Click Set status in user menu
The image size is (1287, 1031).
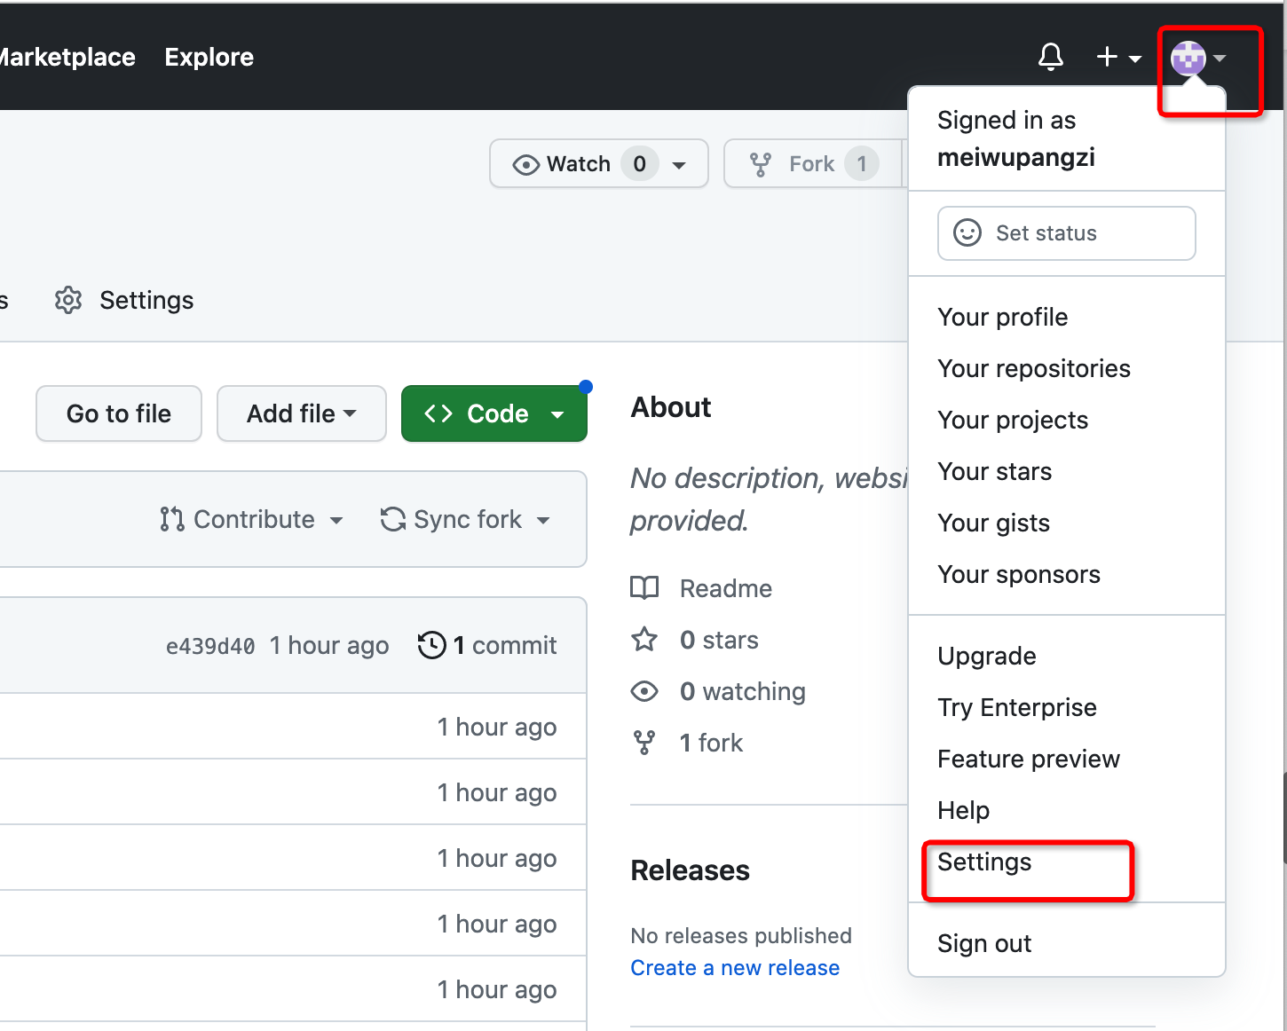pos(1067,233)
